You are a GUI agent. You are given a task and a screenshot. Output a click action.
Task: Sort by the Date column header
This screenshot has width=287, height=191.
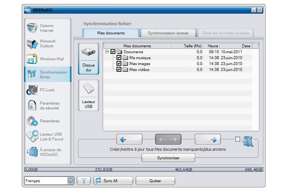click(x=236, y=46)
